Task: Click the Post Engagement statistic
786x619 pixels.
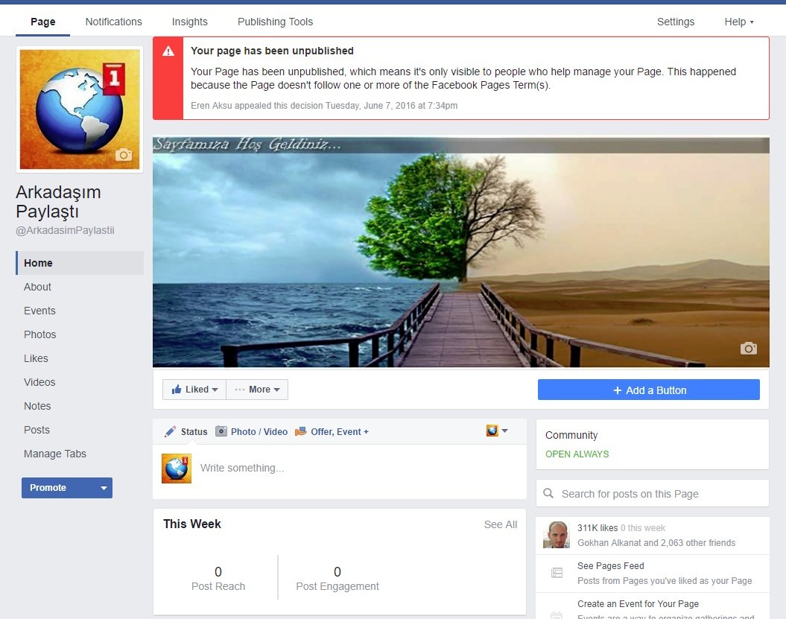Action: click(x=337, y=578)
